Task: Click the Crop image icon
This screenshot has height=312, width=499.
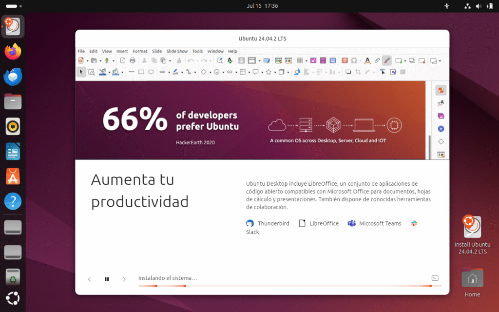Action: [x=358, y=72]
